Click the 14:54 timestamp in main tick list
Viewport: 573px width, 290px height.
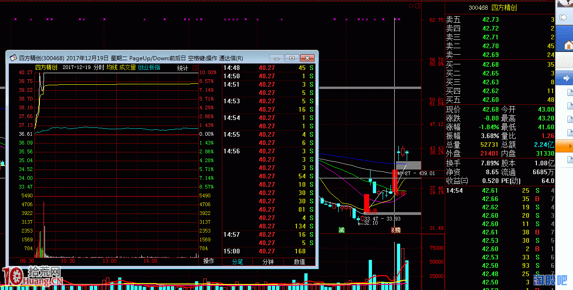click(x=454, y=190)
